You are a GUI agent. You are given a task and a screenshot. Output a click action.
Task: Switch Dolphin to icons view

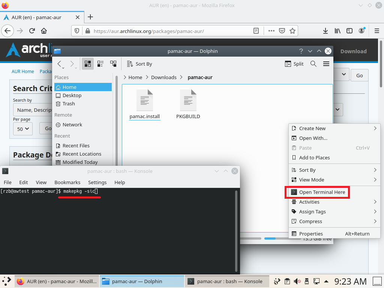[x=88, y=64]
